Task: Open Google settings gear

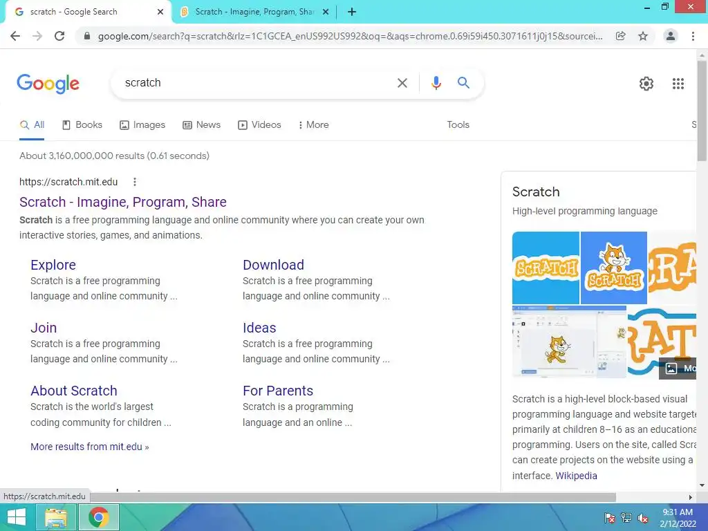Action: click(646, 84)
